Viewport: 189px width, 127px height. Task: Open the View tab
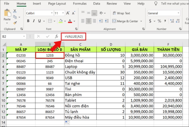tap(127, 3)
